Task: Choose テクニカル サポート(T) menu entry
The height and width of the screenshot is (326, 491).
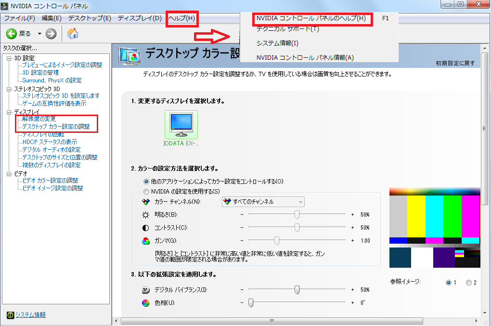Action: click(287, 29)
